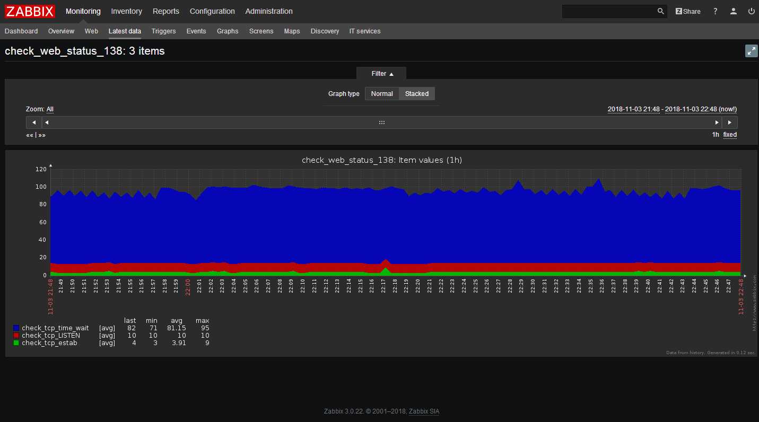
Task: Click in the top search field
Action: 609,11
